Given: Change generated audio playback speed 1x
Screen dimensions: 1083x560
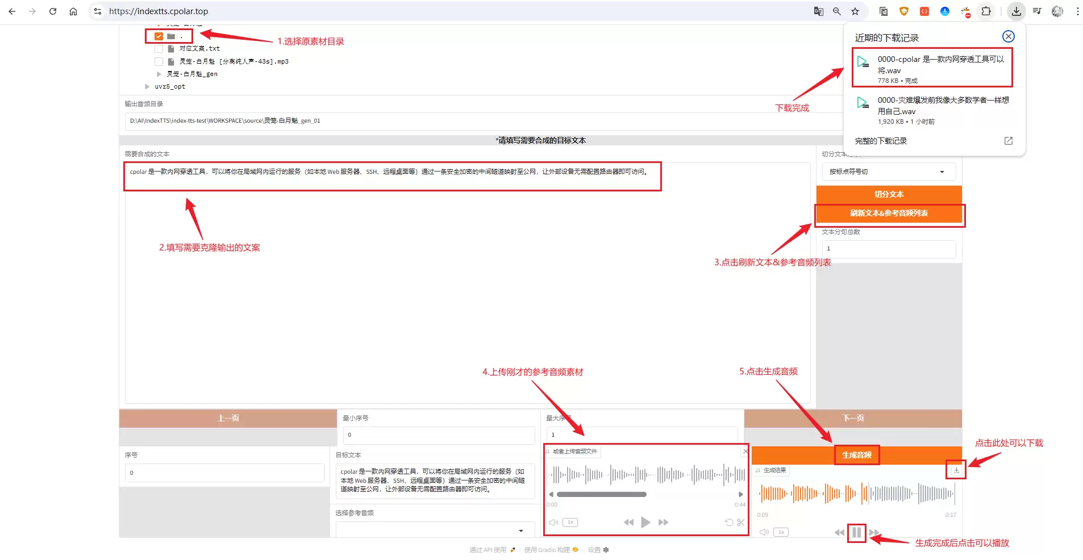Looking at the screenshot, I should coord(781,532).
